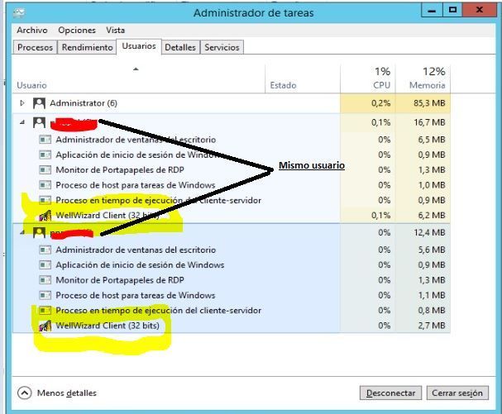Close the Administrador de tareas window
This screenshot has width=502, height=414.
tap(480, 11)
